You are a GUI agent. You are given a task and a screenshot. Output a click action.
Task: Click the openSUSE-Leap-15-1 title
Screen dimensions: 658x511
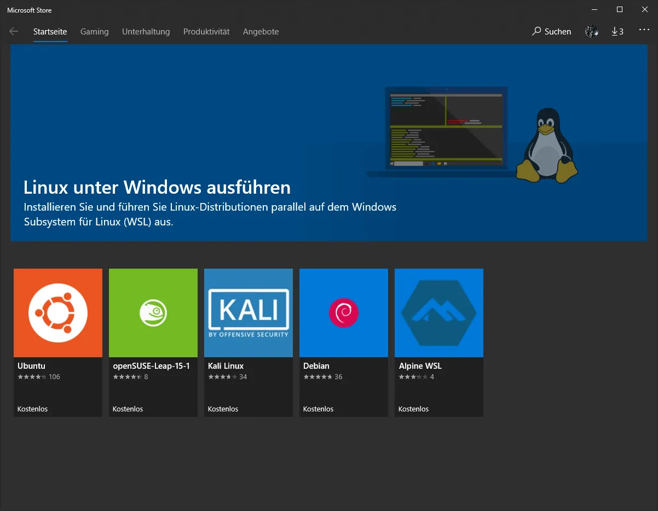[x=151, y=366]
